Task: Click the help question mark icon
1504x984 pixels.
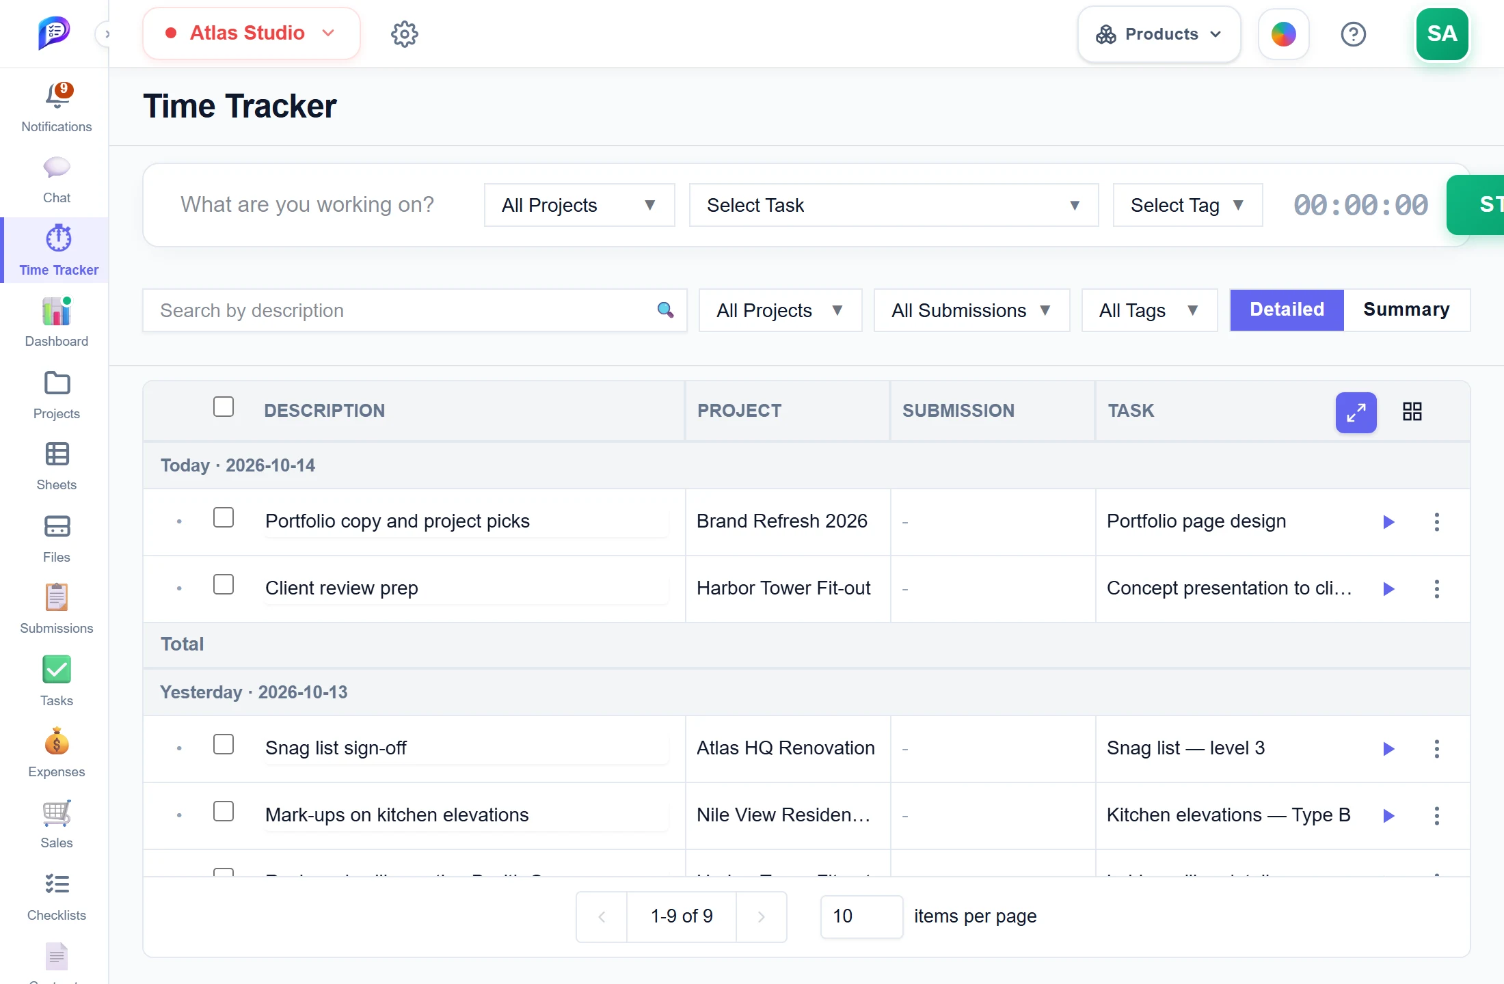Action: pyautogui.click(x=1353, y=33)
